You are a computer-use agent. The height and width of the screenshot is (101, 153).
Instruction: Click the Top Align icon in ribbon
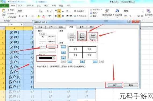click(56, 11)
